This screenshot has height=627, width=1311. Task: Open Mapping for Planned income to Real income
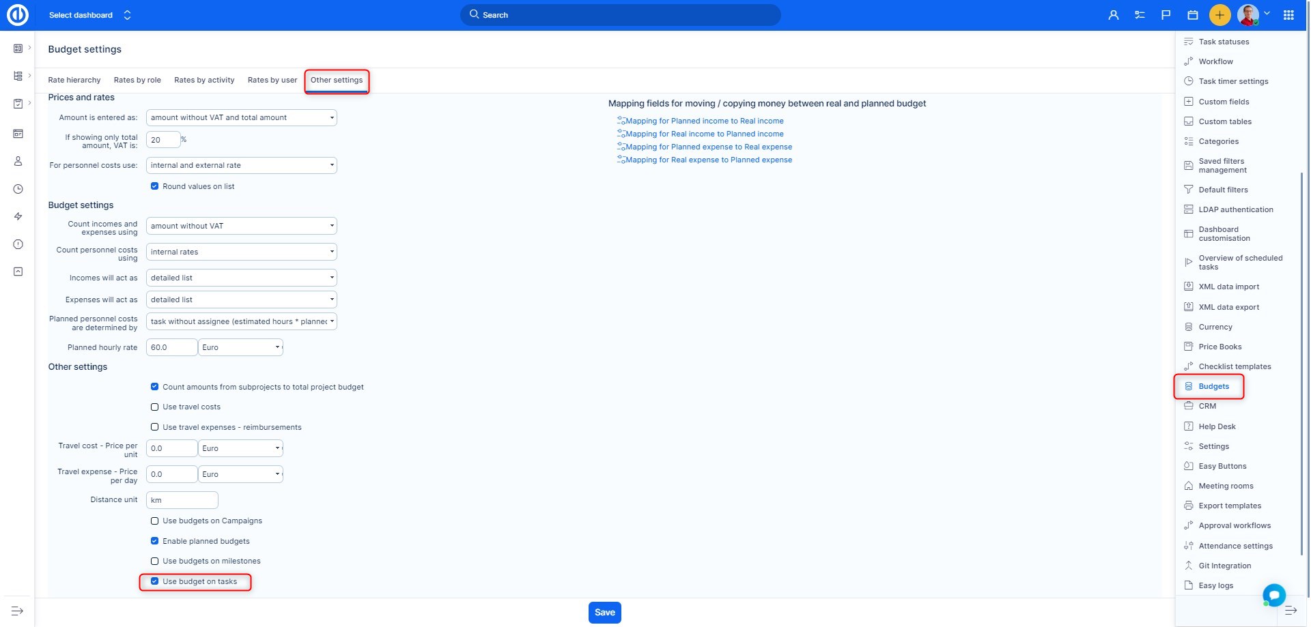(704, 121)
